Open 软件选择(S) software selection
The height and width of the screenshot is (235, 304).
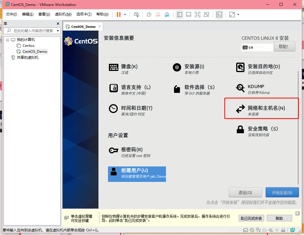194,90
